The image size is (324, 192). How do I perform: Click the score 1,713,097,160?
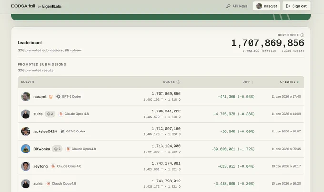pyautogui.click(x=166, y=129)
